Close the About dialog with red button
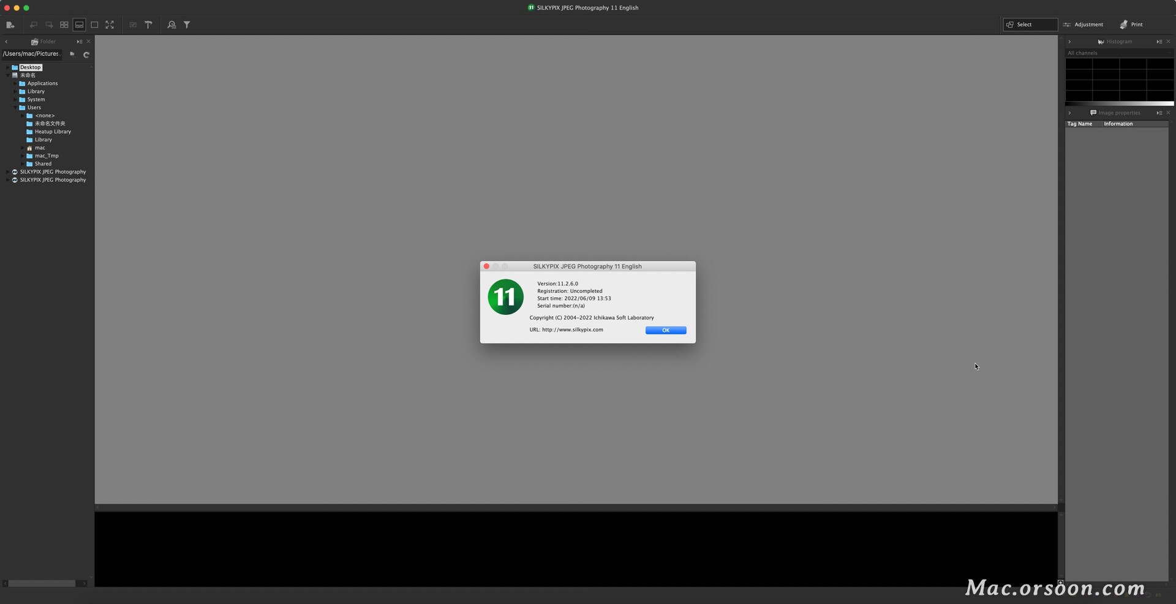The image size is (1176, 604). (486, 266)
